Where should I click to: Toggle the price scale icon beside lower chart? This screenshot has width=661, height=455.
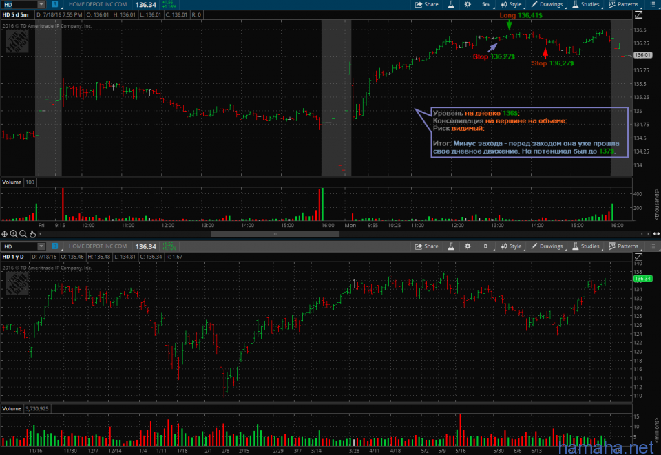639,257
